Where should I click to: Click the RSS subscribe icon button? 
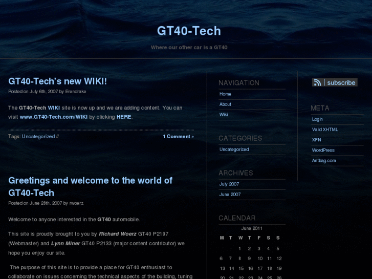pyautogui.click(x=335, y=82)
